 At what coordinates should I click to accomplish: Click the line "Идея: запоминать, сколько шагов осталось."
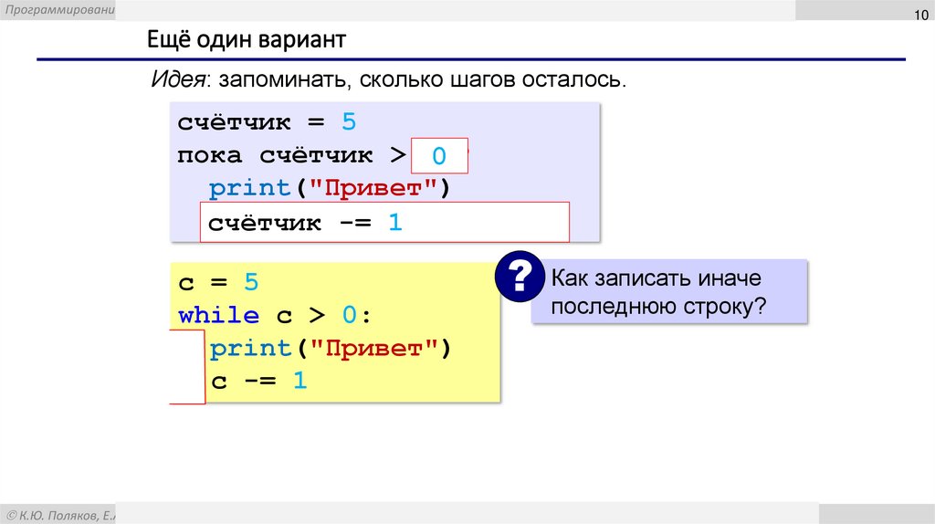388,79
